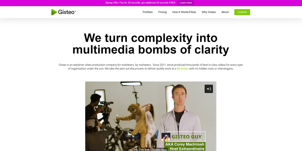Click the cameraman in the video frame

click(x=96, y=118)
